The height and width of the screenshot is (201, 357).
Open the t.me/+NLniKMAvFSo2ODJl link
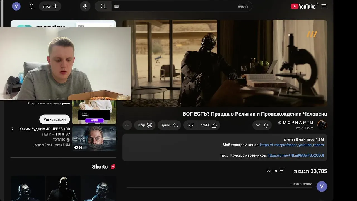296,155
